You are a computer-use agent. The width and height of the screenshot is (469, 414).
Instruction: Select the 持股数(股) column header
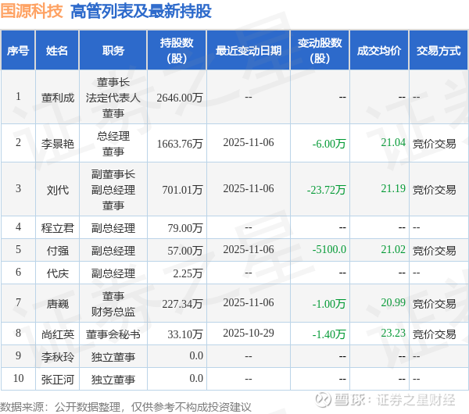point(177,51)
